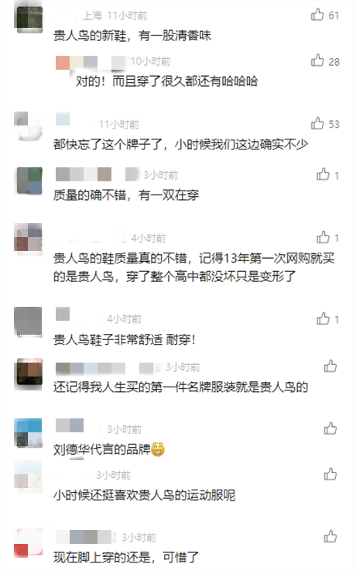This screenshot has width=356, height=571.
Task: Like the comment '现在脚上穿的还是，可惜了'
Action: coord(330,536)
